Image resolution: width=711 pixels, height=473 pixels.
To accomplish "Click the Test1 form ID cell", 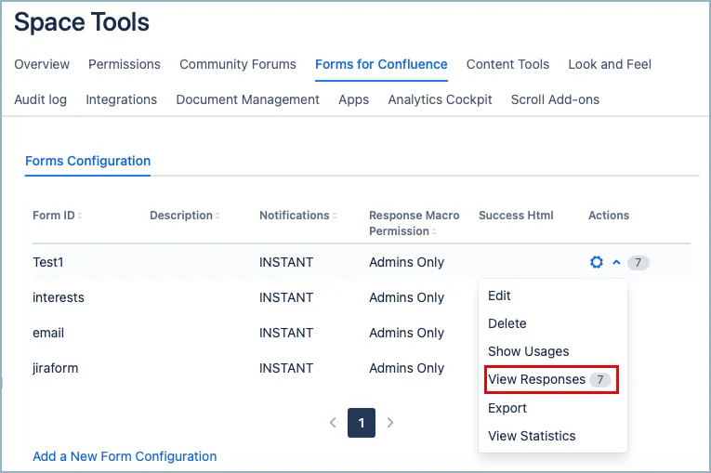I will coord(48,262).
